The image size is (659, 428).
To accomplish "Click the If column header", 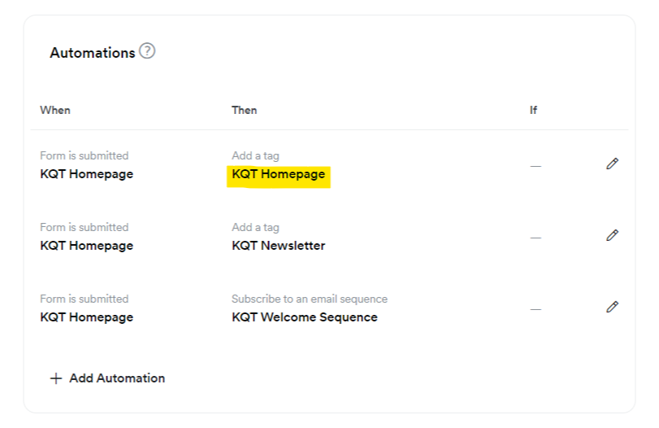I will pyautogui.click(x=533, y=110).
